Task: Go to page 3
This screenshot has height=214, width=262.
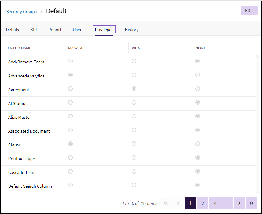Action: coord(215,203)
